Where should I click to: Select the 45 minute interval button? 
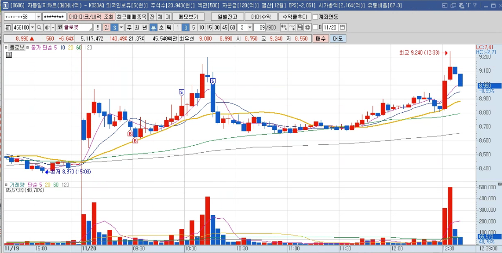pyautogui.click(x=225, y=27)
